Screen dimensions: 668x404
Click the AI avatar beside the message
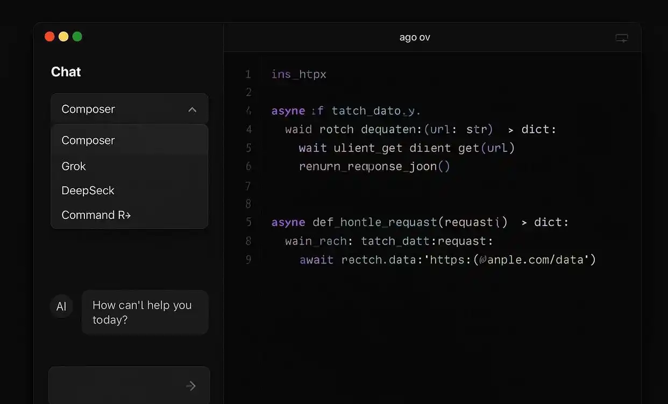(x=61, y=306)
